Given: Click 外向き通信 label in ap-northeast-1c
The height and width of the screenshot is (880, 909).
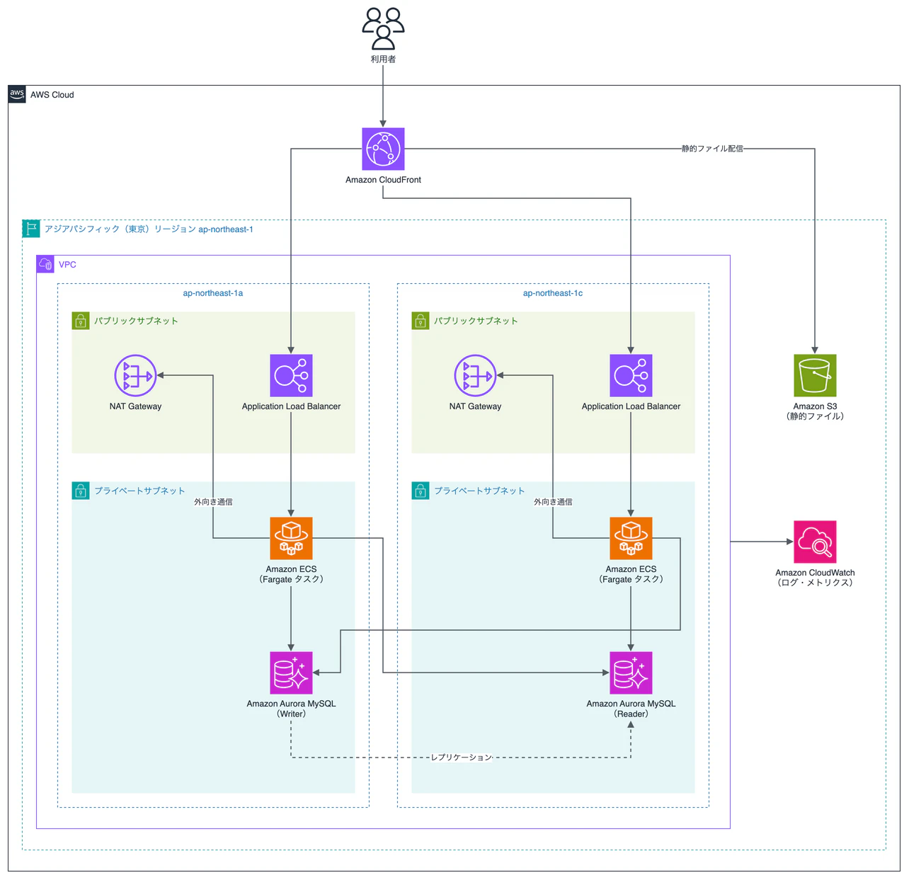Looking at the screenshot, I should click(x=553, y=502).
